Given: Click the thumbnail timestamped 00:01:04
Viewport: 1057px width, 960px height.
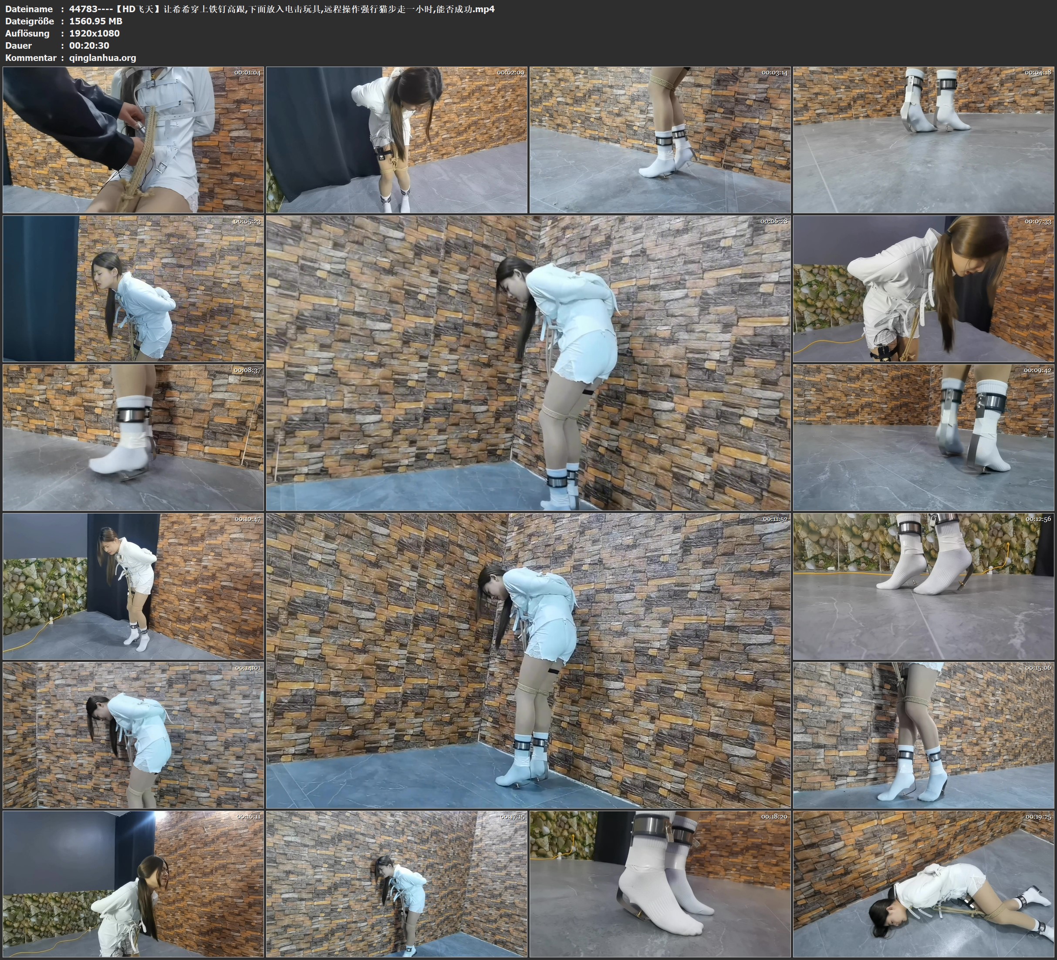Looking at the screenshot, I should point(133,140).
